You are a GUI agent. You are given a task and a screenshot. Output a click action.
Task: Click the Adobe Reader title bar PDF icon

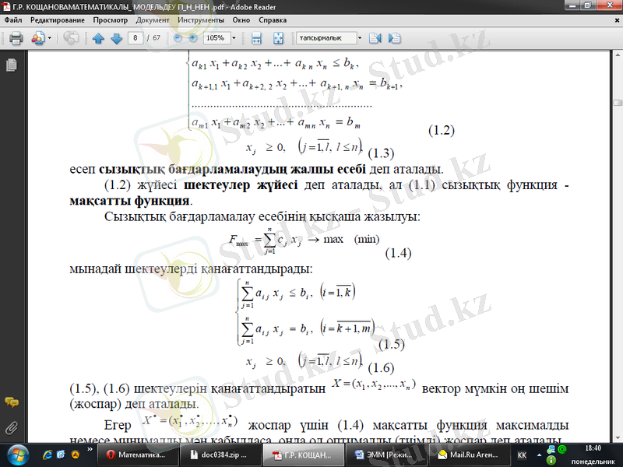tap(6, 7)
